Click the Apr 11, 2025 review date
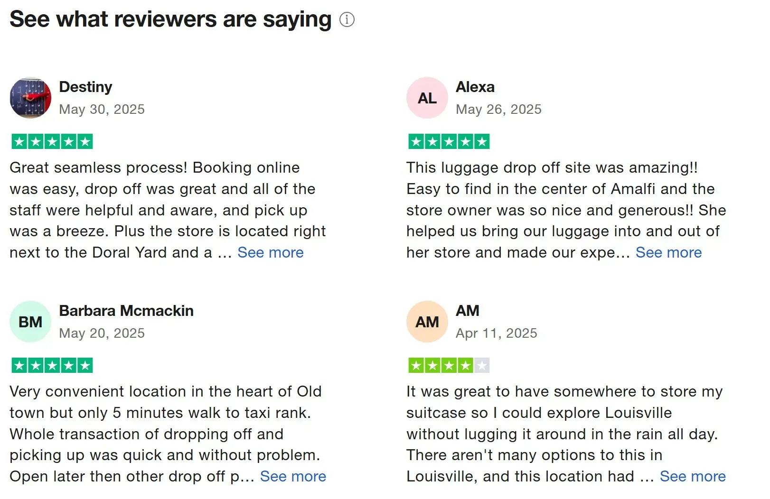The height and width of the screenshot is (499, 770). point(497,333)
